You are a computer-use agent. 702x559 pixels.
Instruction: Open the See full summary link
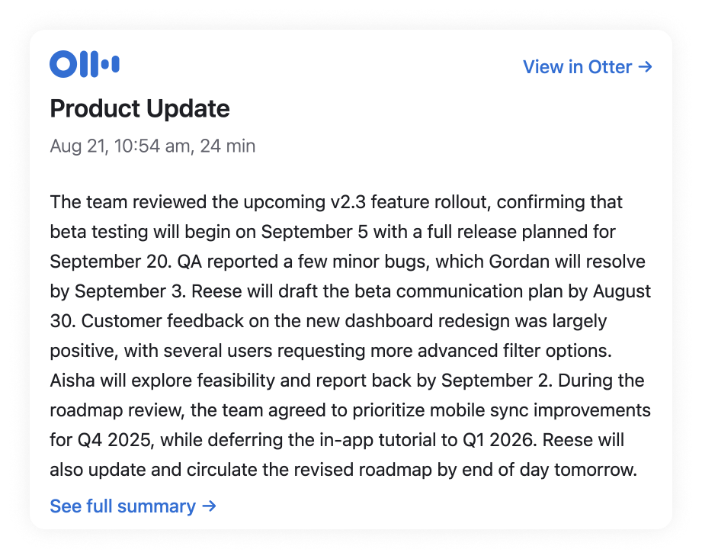pyautogui.click(x=123, y=506)
